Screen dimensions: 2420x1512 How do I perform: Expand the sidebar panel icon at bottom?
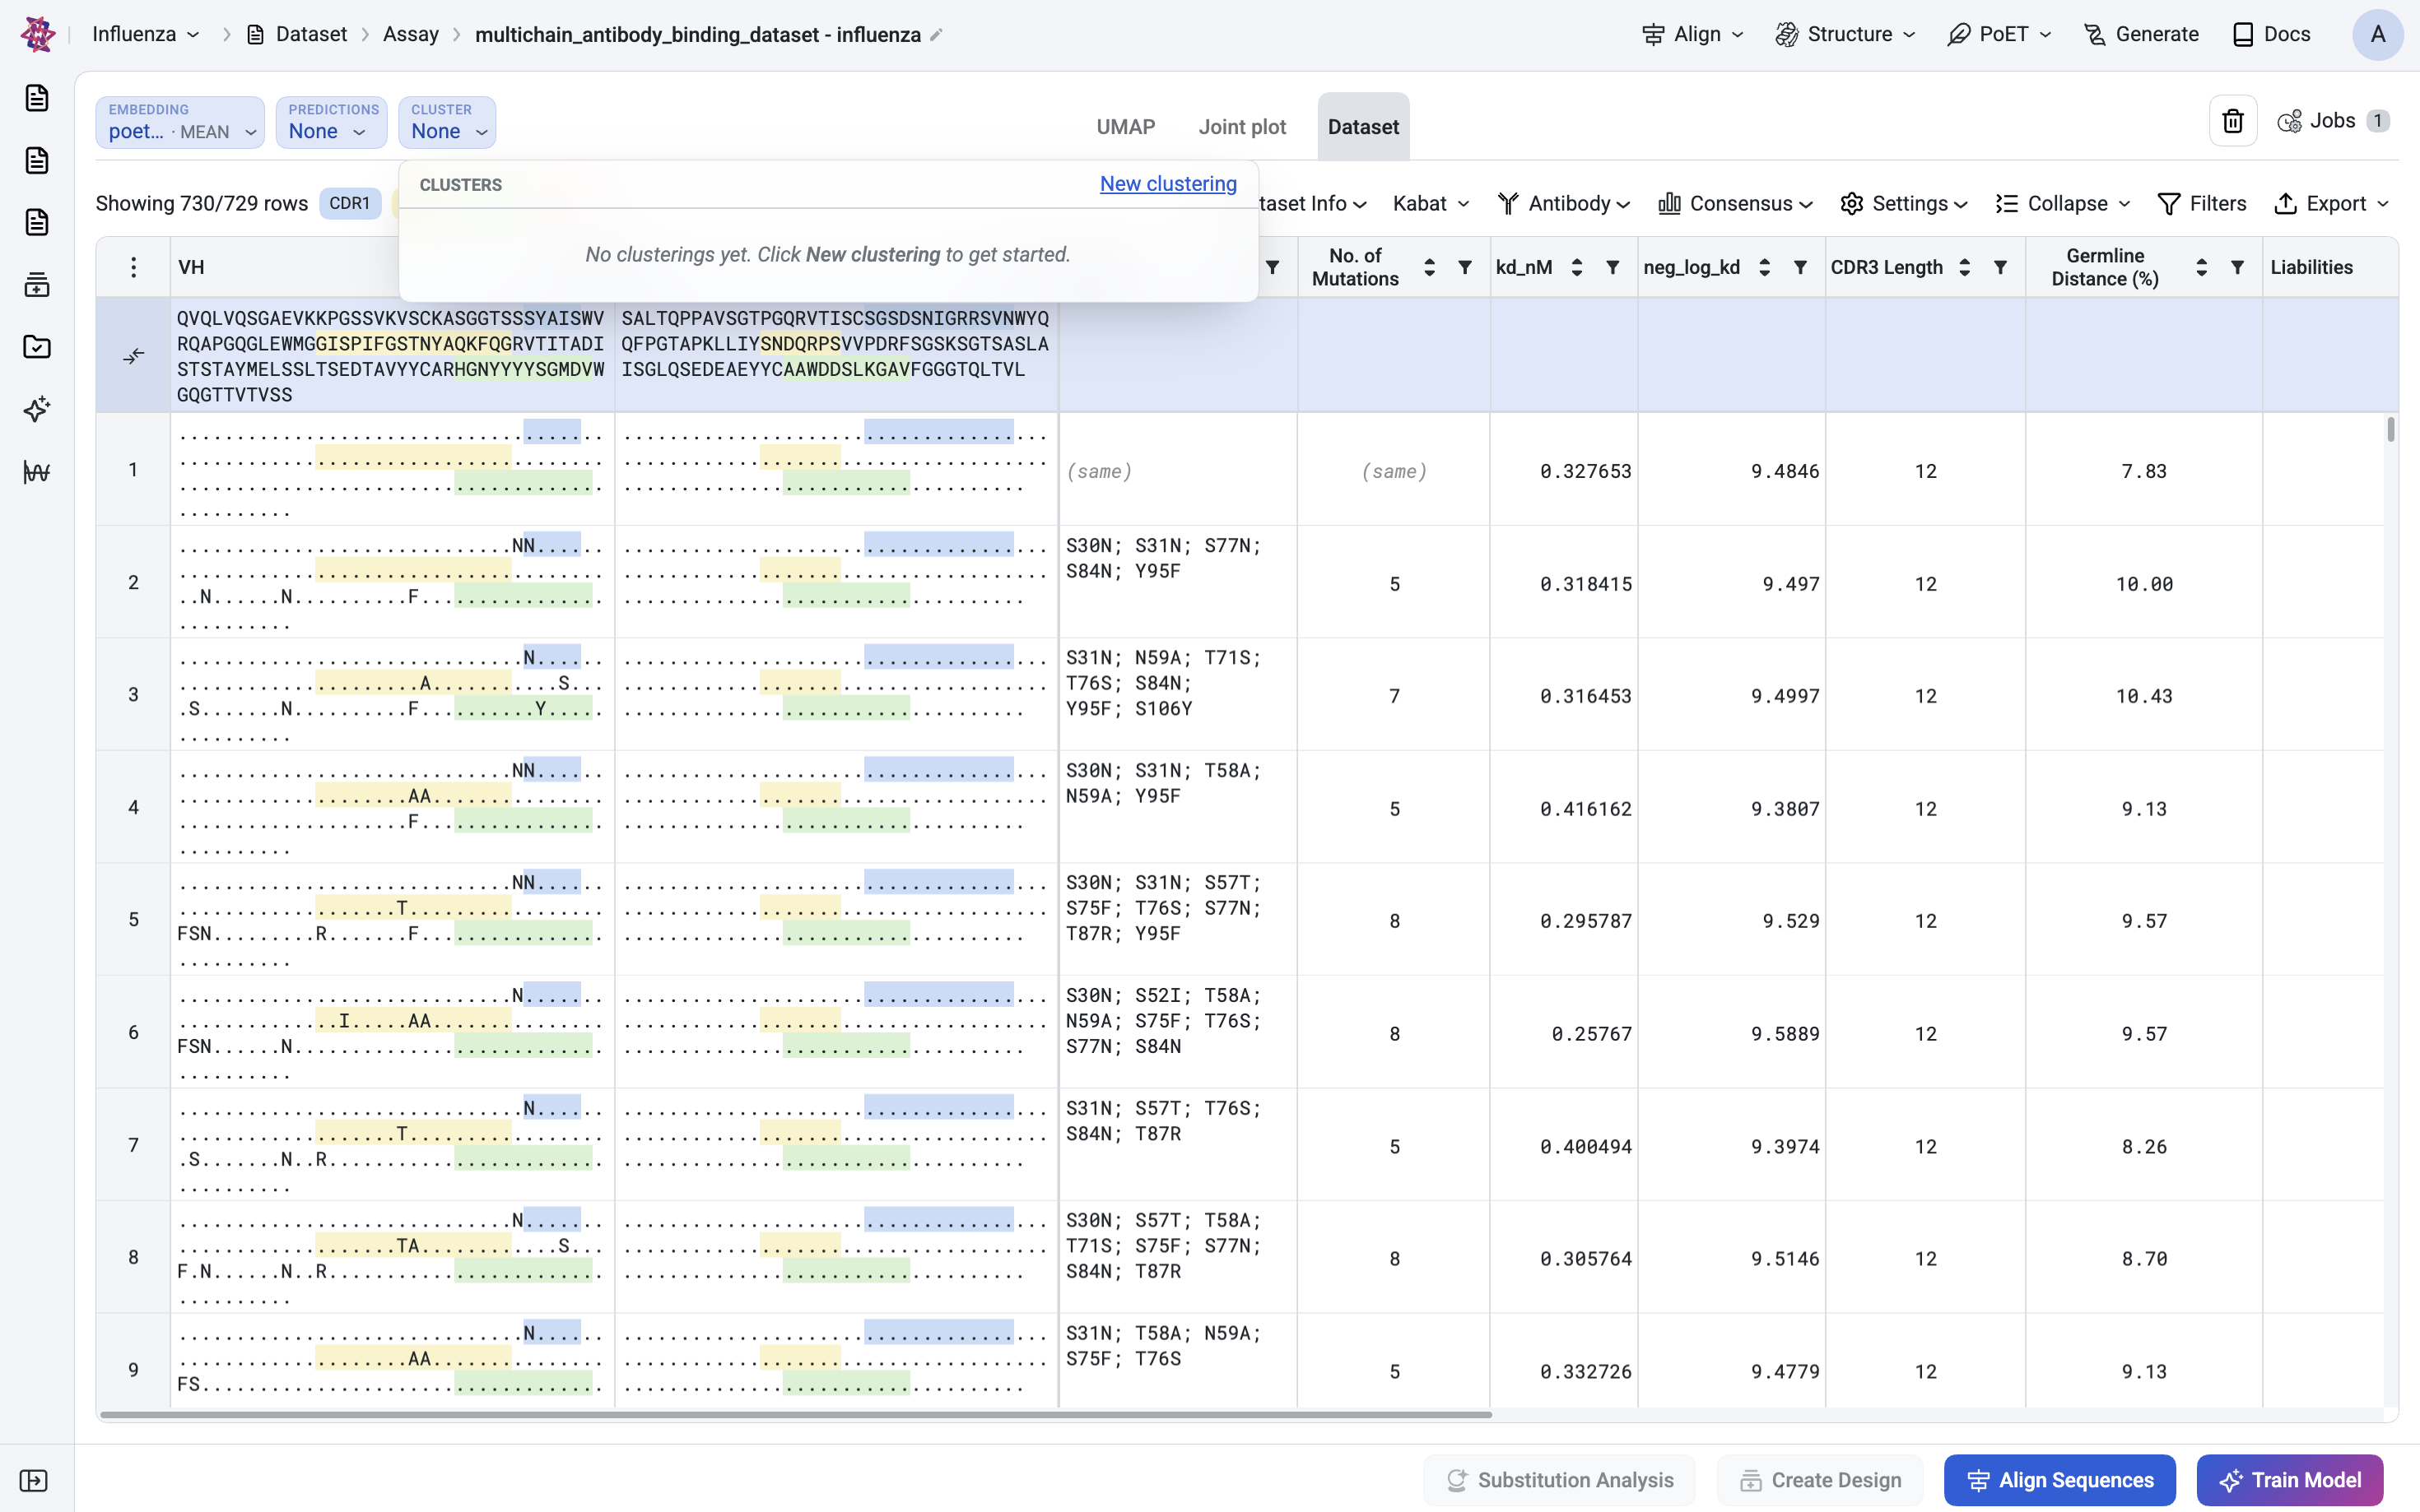(34, 1480)
